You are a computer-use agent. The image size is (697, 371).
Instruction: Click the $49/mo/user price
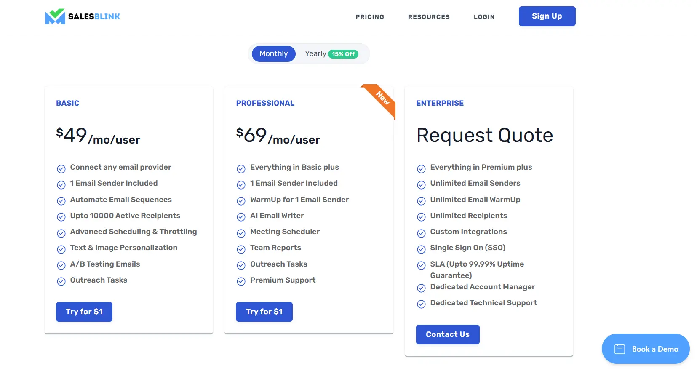click(x=98, y=136)
